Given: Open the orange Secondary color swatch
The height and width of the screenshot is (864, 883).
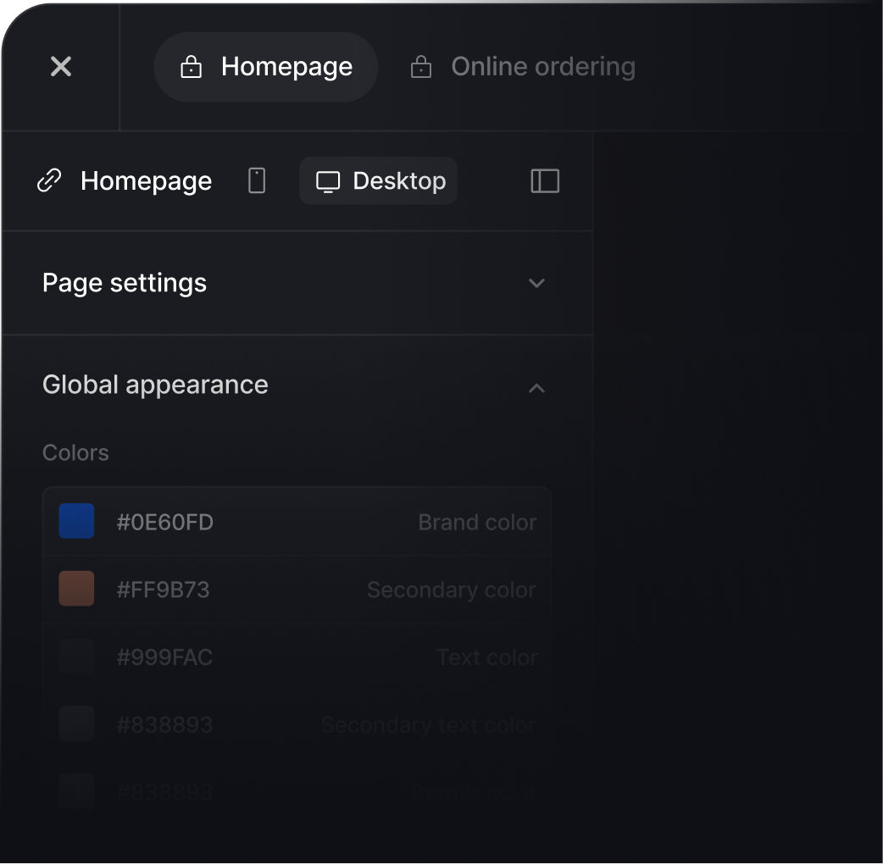Looking at the screenshot, I should click(x=76, y=589).
